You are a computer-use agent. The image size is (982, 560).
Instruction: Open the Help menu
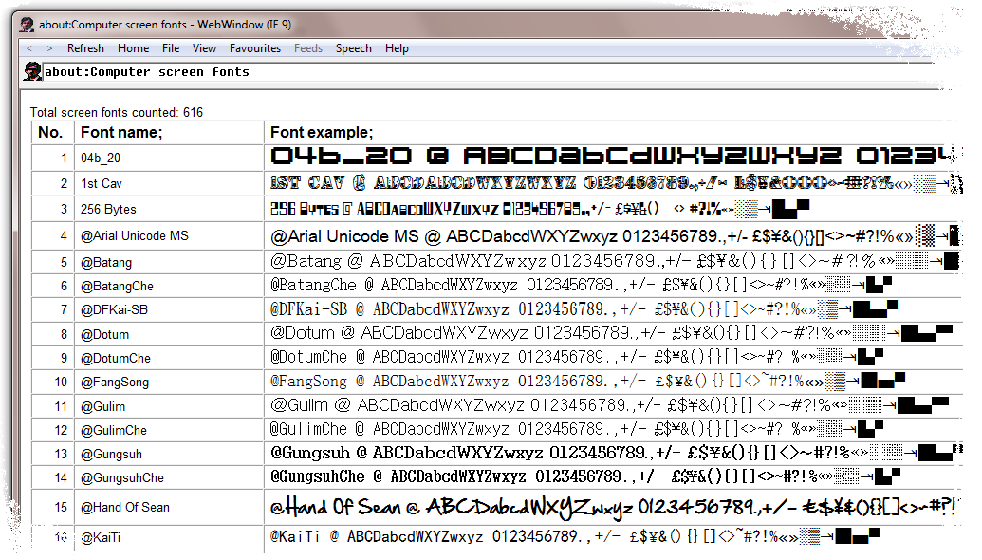click(397, 47)
